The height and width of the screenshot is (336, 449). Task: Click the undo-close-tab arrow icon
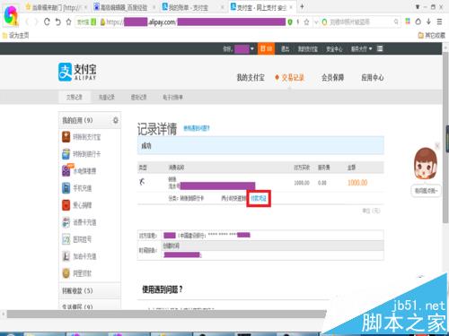(58, 22)
